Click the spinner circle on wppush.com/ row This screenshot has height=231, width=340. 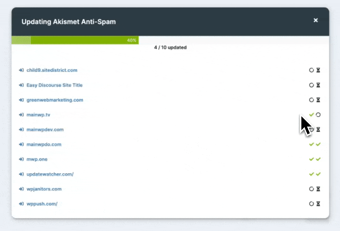pos(312,204)
